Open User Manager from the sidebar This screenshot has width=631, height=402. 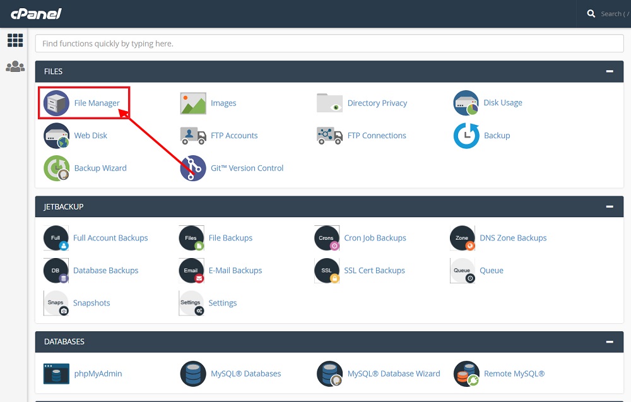[15, 66]
